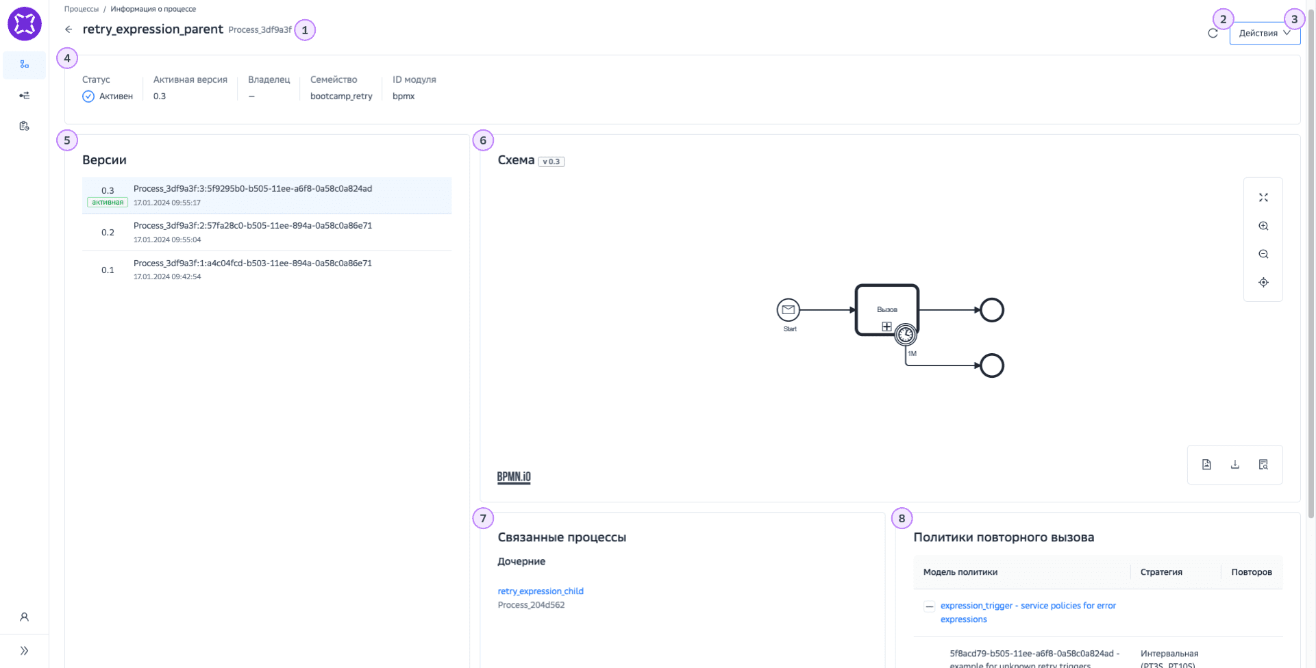Open the diagram XML preview icon
The width and height of the screenshot is (1316, 668).
coord(1264,464)
